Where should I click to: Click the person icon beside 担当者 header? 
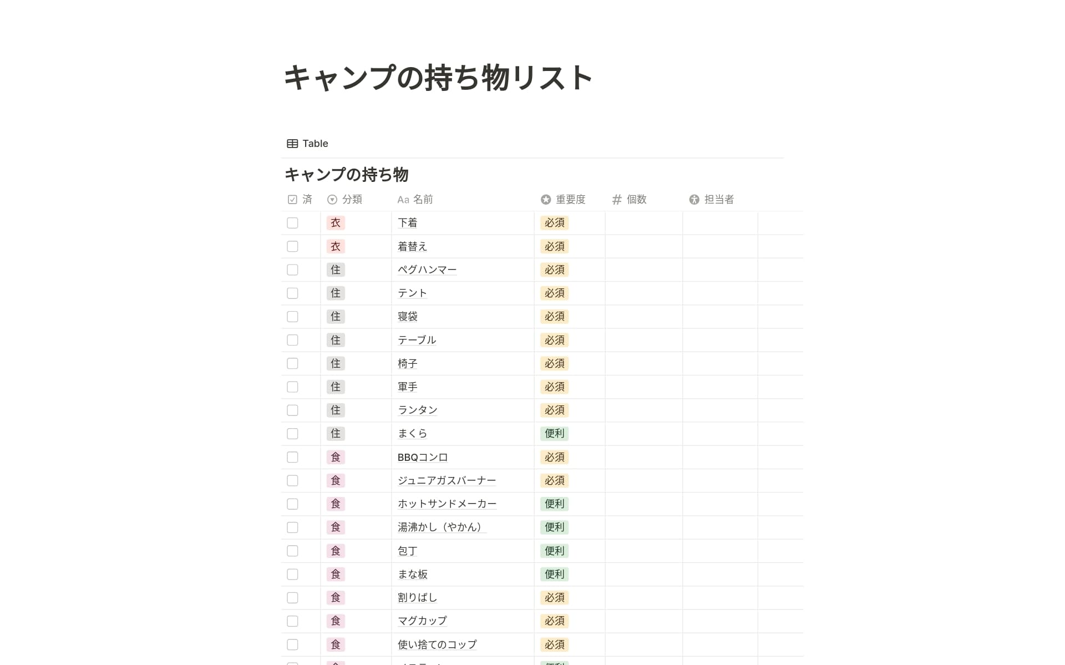click(694, 200)
